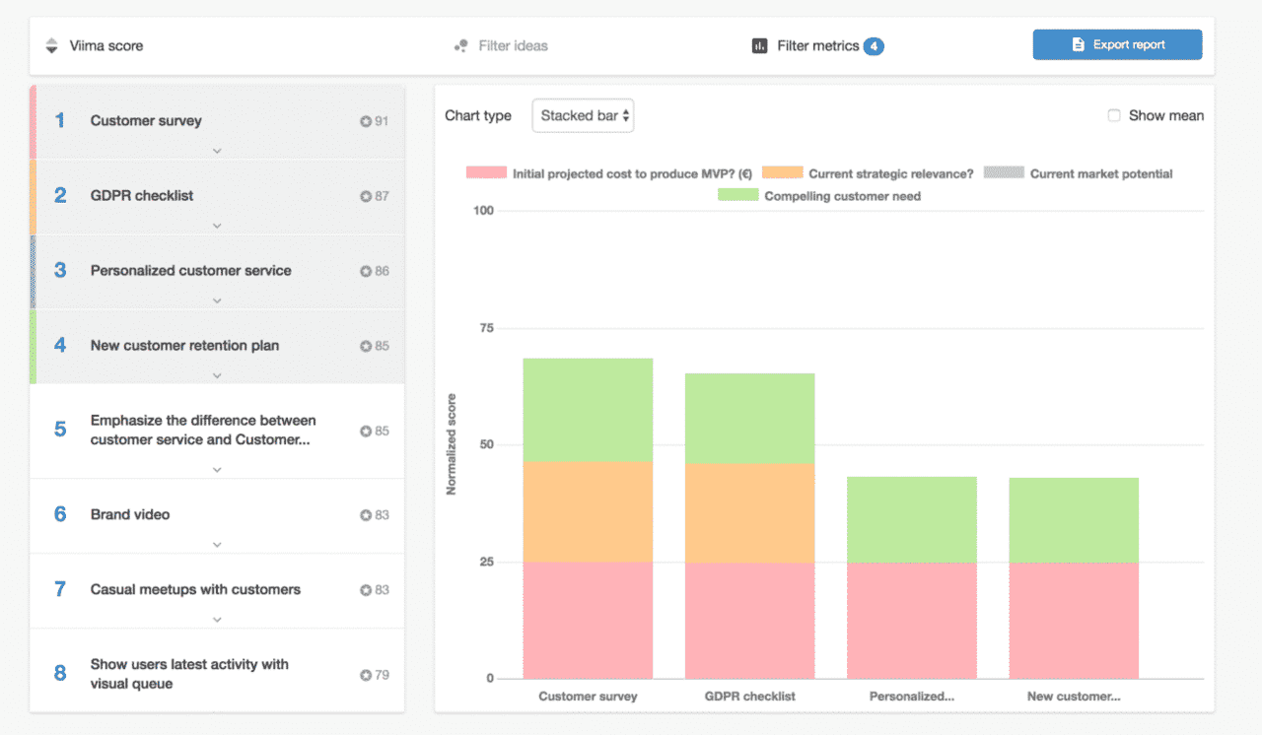Click the Filter metrics bar chart icon
This screenshot has width=1262, height=735.
(x=759, y=45)
